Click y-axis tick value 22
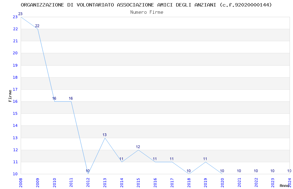The height and width of the screenshot is (189, 293). coord(15,29)
